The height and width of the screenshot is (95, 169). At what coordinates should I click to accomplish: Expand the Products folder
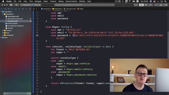[x=3, y=31]
